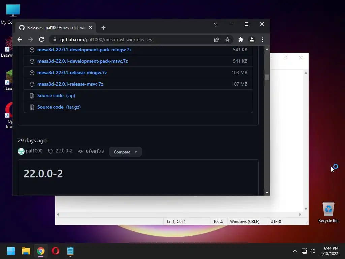This screenshot has height=259, width=345.
Task: Click package icon beside release-mingw.7z
Action: pyautogui.click(x=32, y=73)
